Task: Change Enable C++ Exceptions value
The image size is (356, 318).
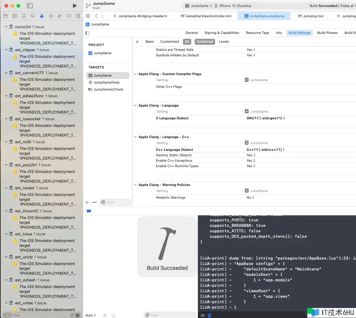Action: pos(251,161)
